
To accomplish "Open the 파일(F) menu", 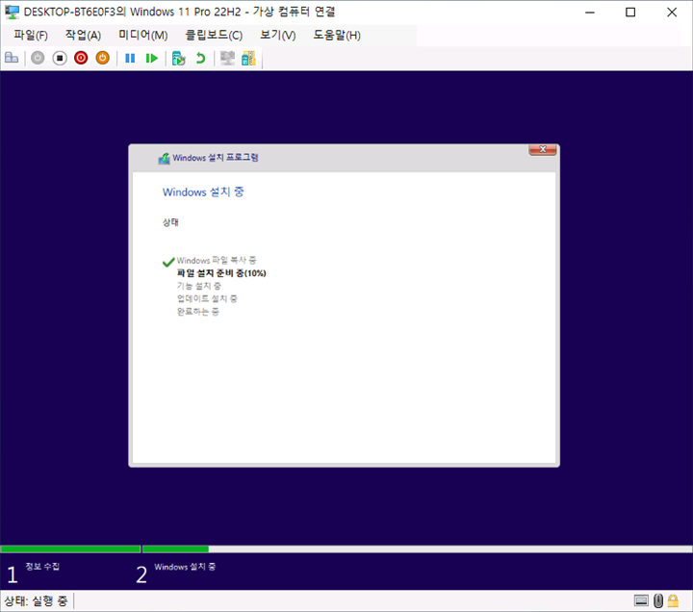I will pyautogui.click(x=31, y=36).
